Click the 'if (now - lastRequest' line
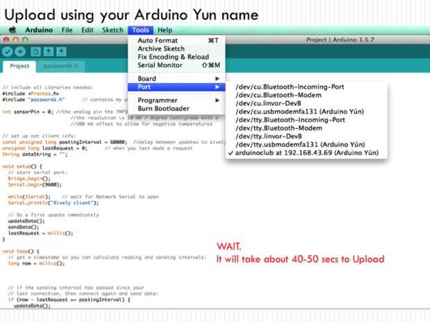The width and height of the screenshot is (430, 322). point(69,300)
